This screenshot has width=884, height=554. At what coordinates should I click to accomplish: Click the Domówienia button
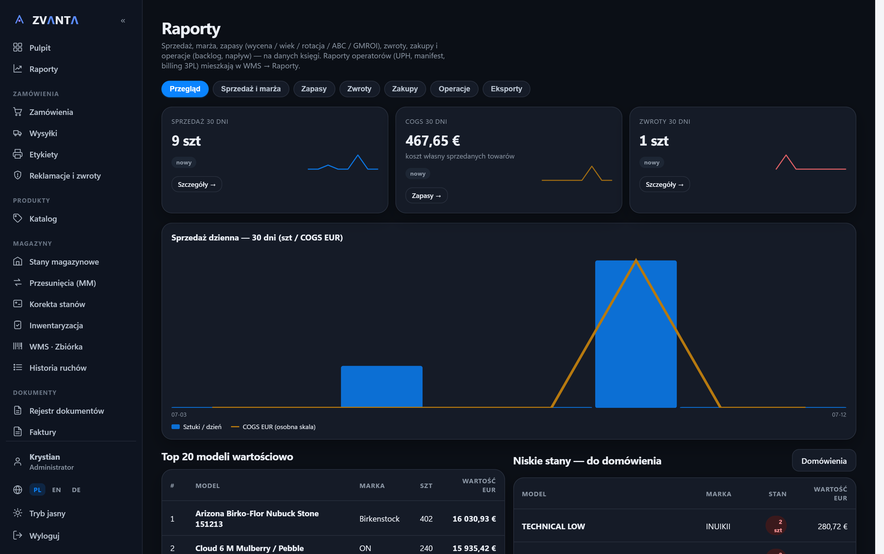(x=824, y=461)
